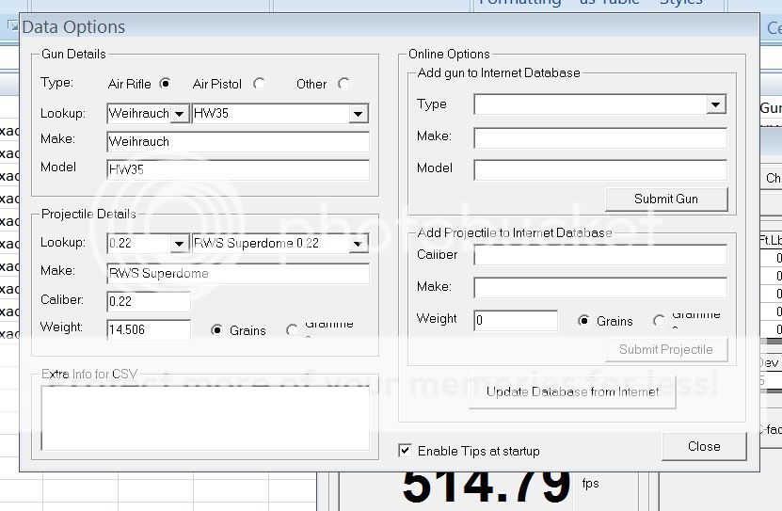Click the online Weight field showing 0

[516, 321]
